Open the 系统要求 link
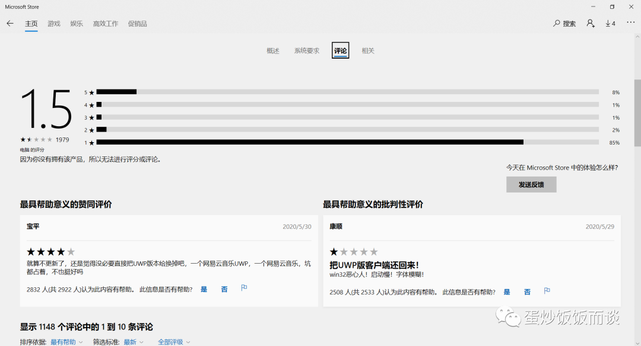Screen dimensions: 641x346 [x=306, y=50]
